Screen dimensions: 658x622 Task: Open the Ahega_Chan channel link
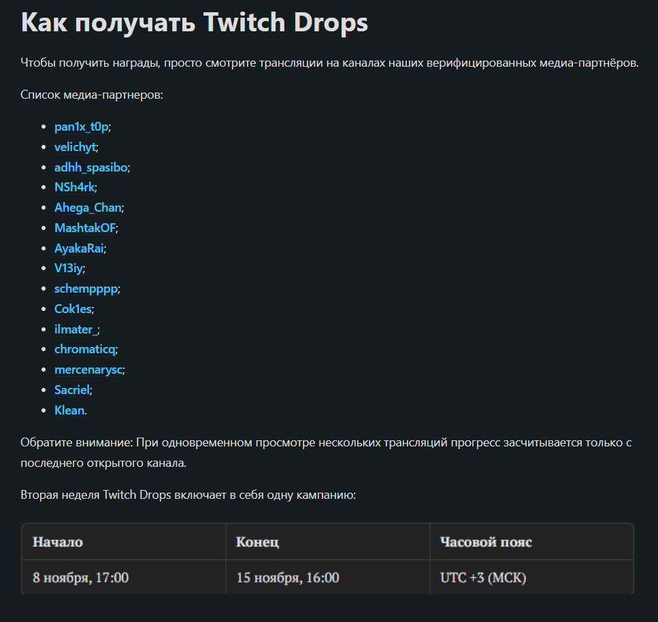(88, 208)
